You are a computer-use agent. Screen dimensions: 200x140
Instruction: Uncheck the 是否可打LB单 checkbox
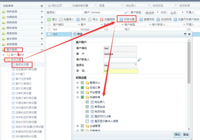(87, 116)
